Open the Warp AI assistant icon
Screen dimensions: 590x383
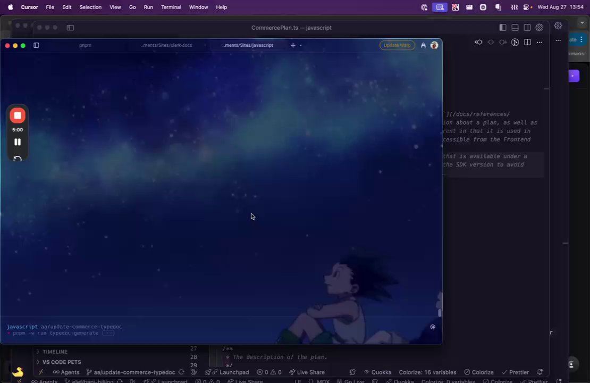pos(423,45)
